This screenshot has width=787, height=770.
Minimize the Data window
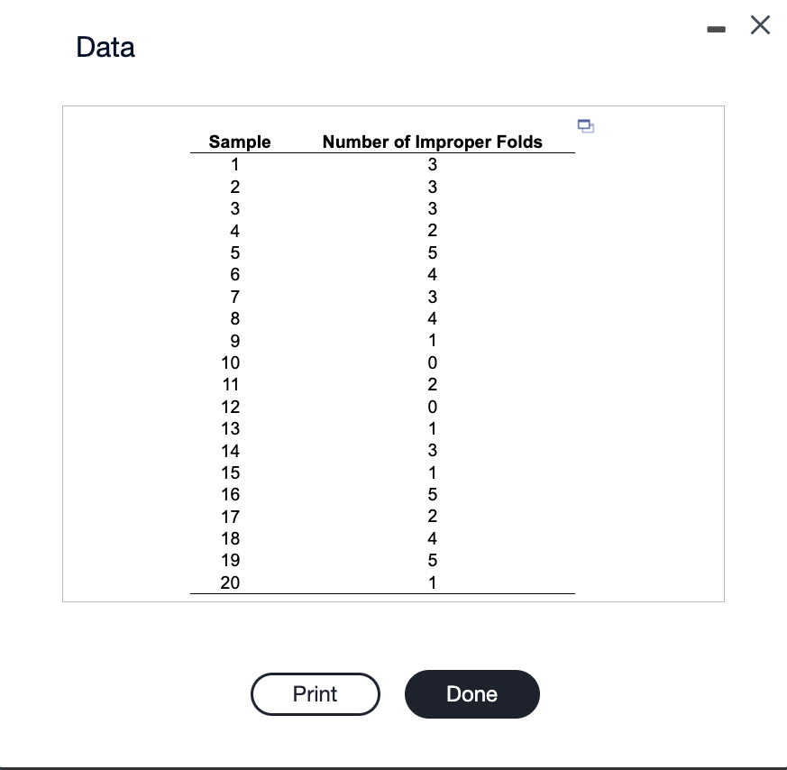[x=717, y=30]
